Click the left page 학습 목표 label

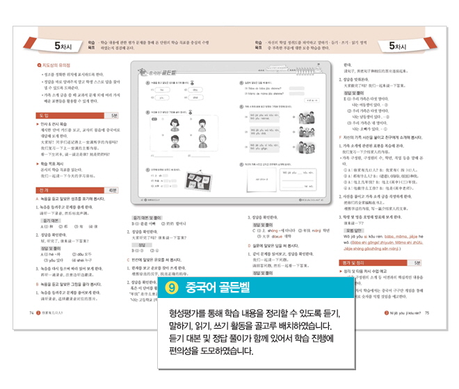tap(91, 45)
